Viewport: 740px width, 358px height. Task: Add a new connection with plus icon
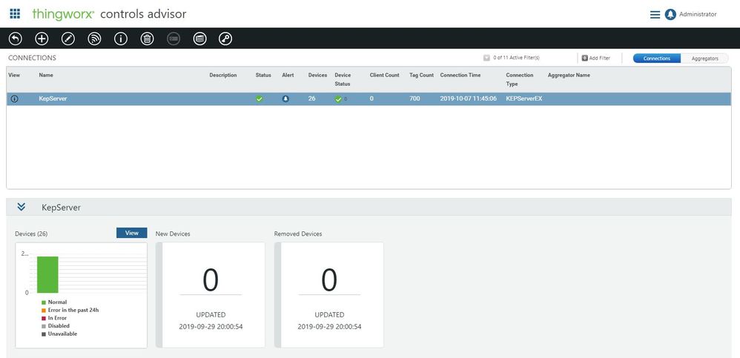point(42,39)
